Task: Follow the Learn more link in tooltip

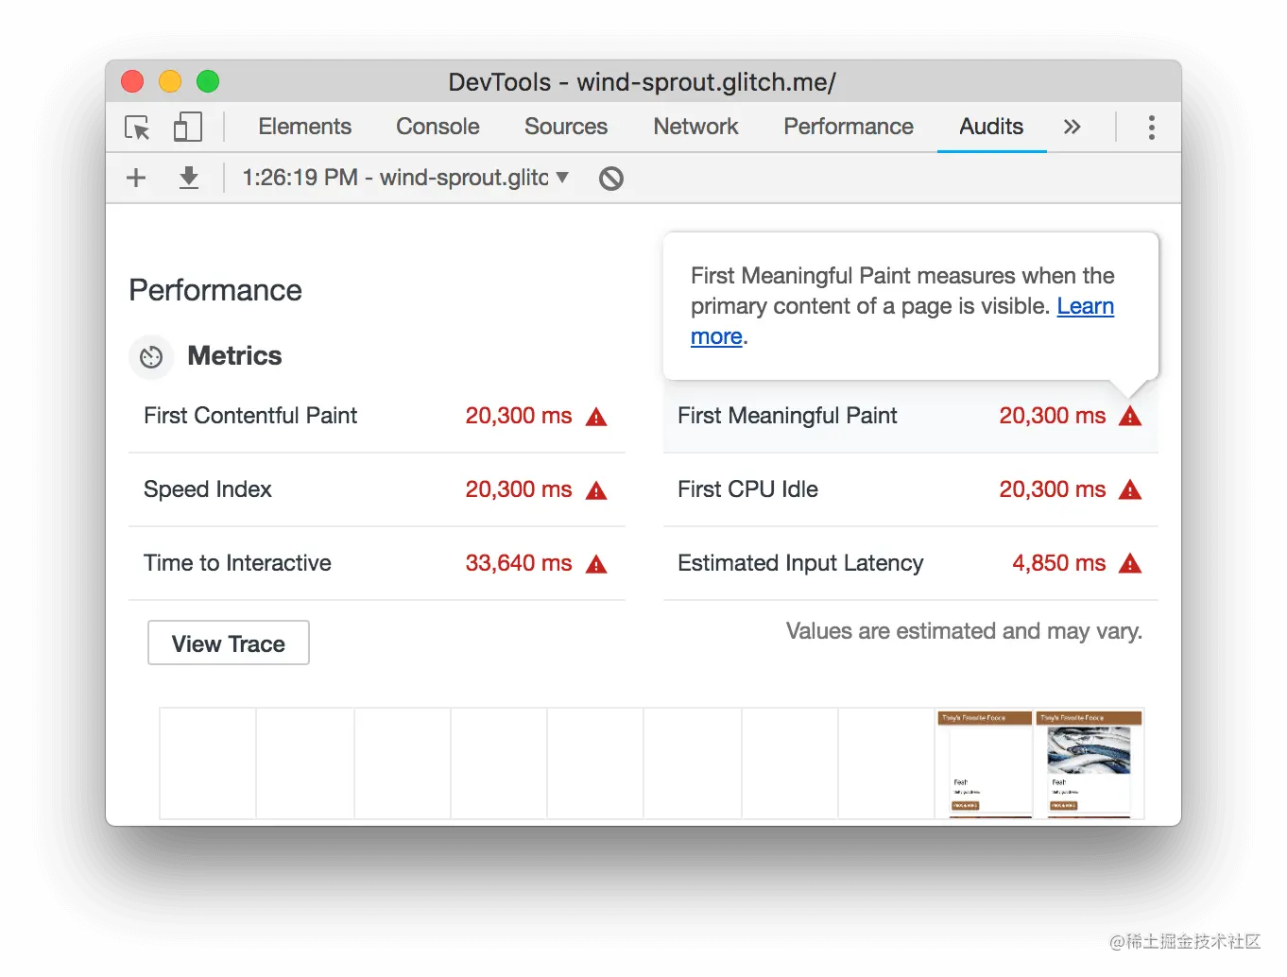Action: click(1085, 306)
